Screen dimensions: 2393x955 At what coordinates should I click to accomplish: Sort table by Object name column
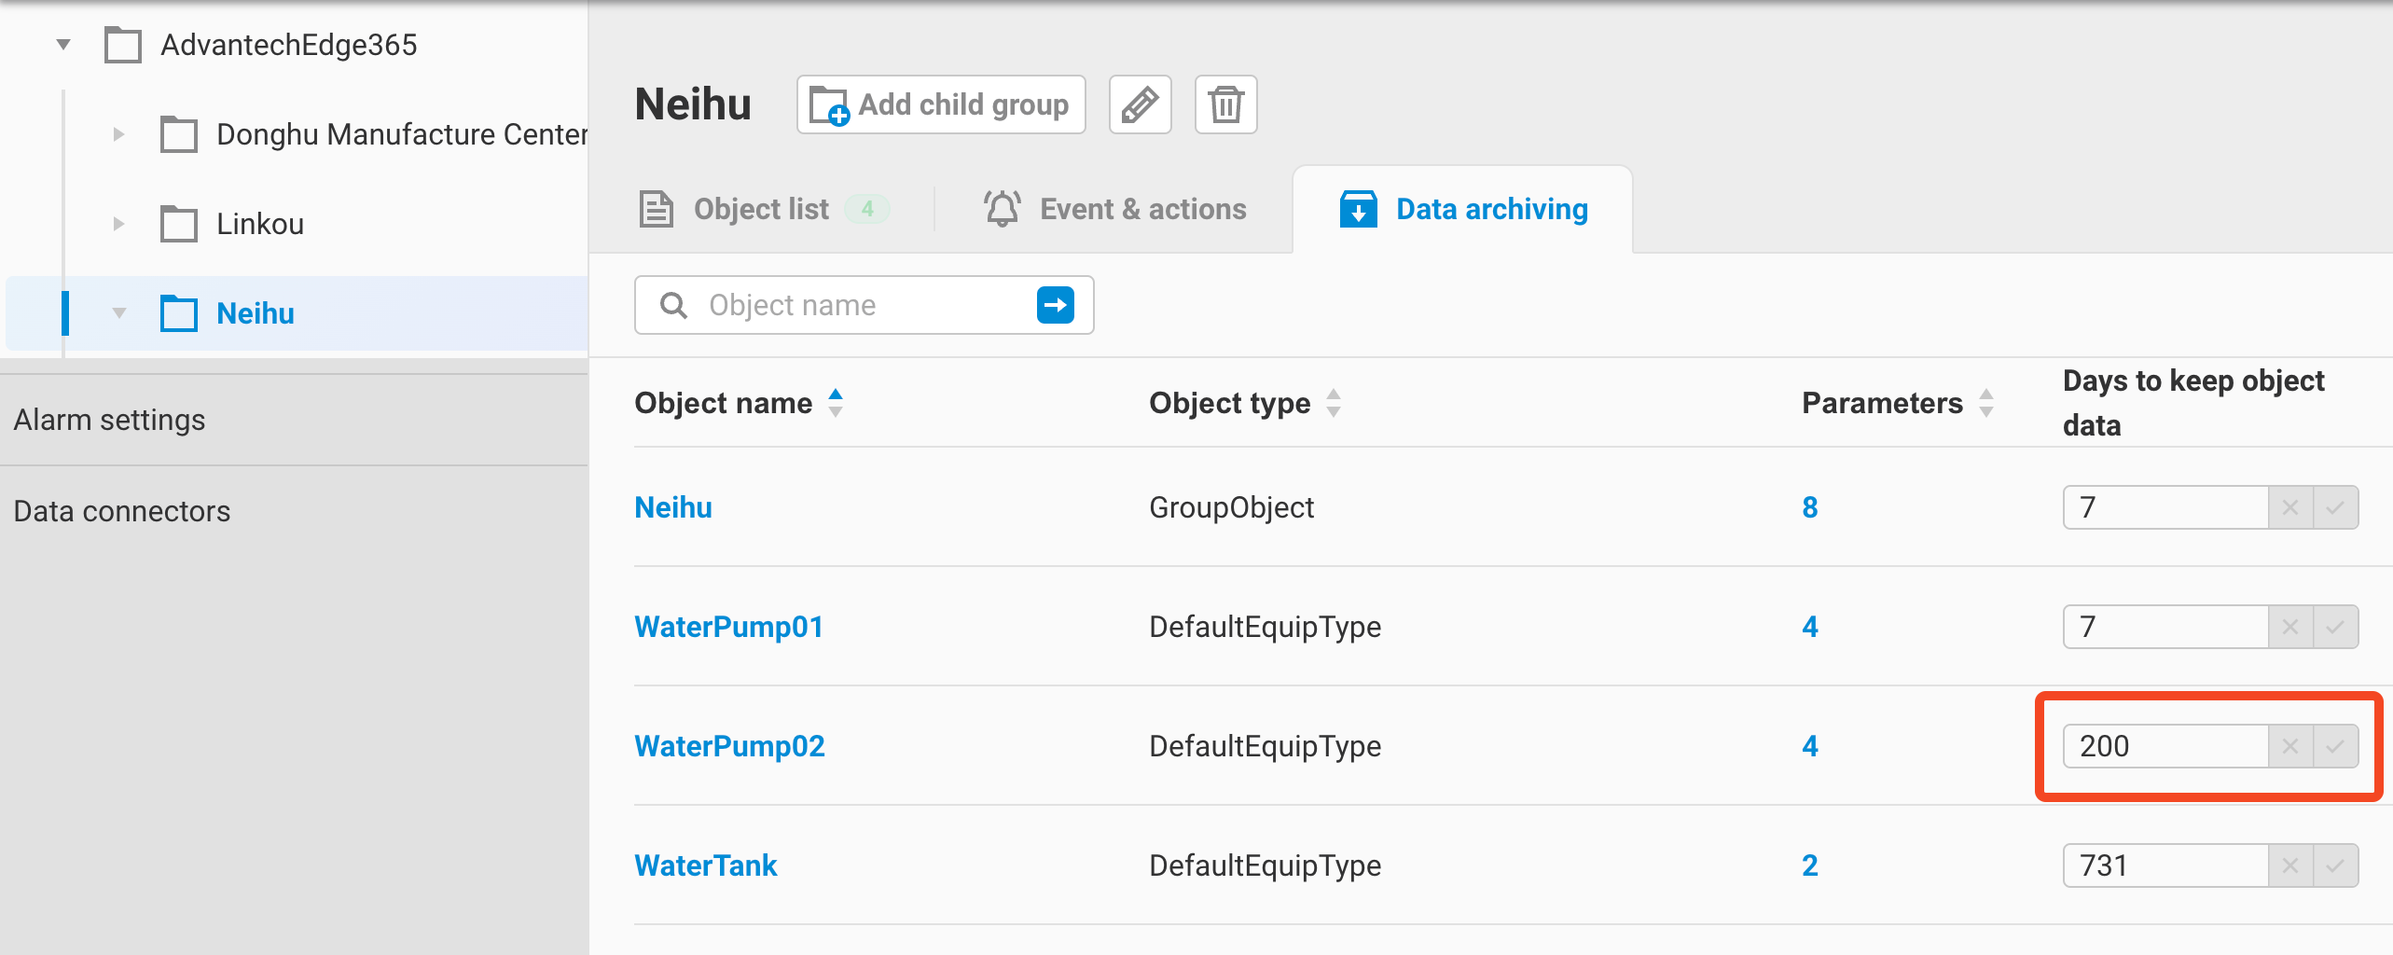tap(836, 403)
